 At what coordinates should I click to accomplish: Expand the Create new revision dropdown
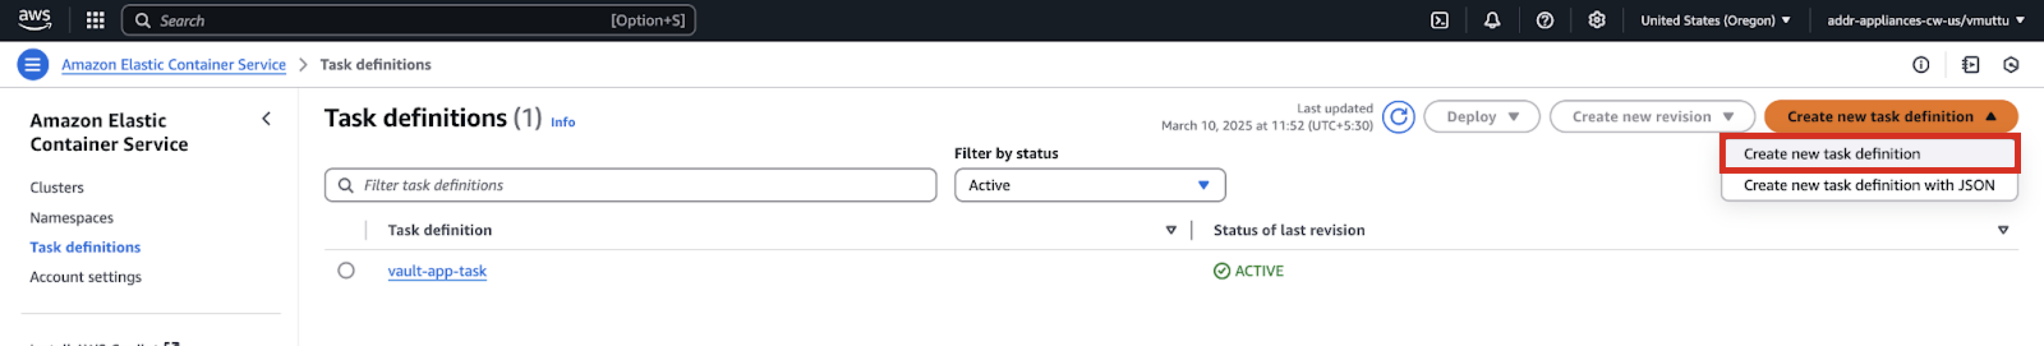[1652, 117]
